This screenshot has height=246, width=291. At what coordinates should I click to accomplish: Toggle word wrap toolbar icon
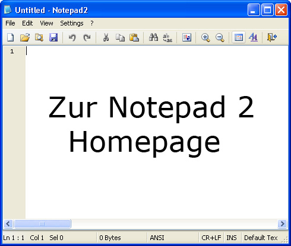pos(186,37)
